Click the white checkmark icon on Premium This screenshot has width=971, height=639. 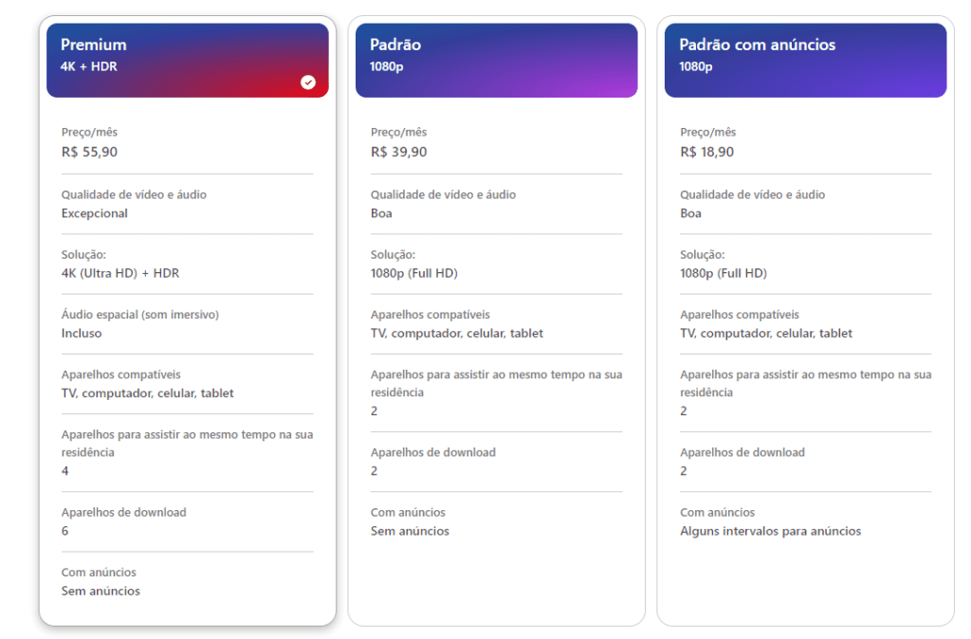pos(308,82)
